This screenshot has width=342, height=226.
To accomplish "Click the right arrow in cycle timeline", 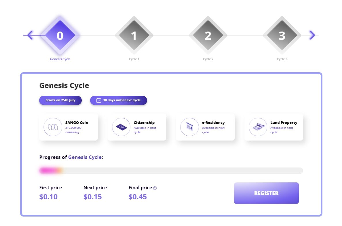I will click(312, 35).
